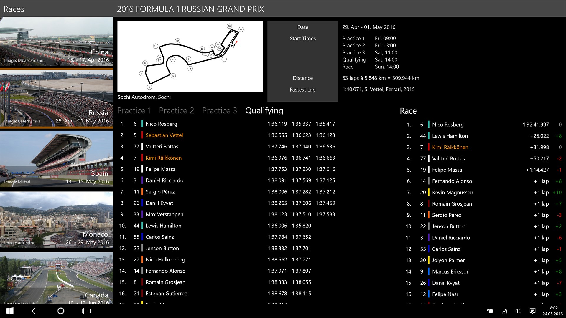Open the volume control in the system tray
Image resolution: width=566 pixels, height=318 pixels.
518,311
